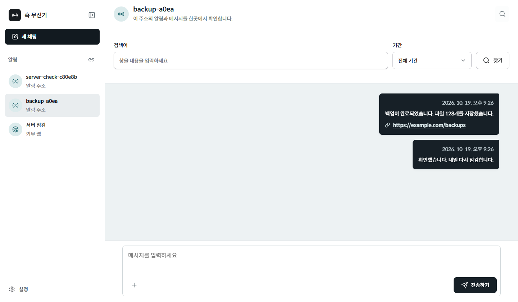Open the 서버 점검 external web item

(52, 129)
